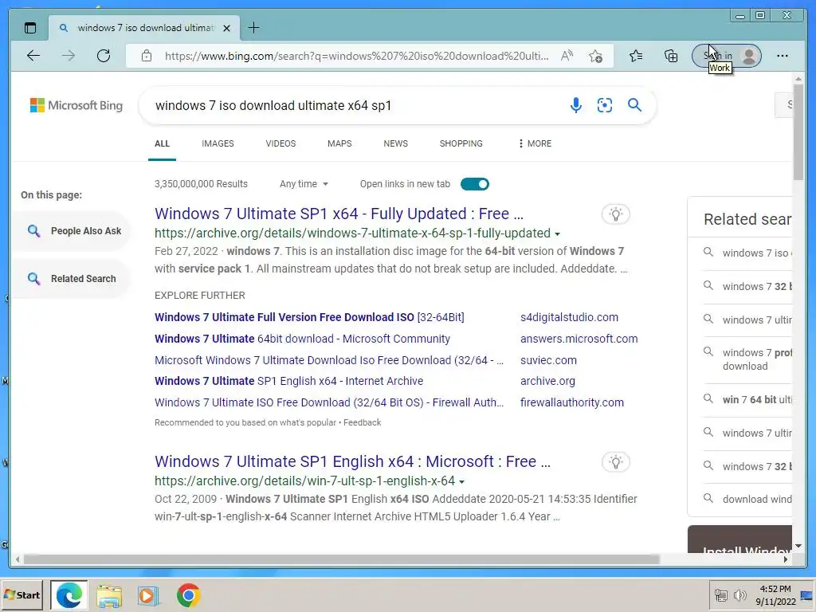Select the ALL results tab

click(162, 143)
